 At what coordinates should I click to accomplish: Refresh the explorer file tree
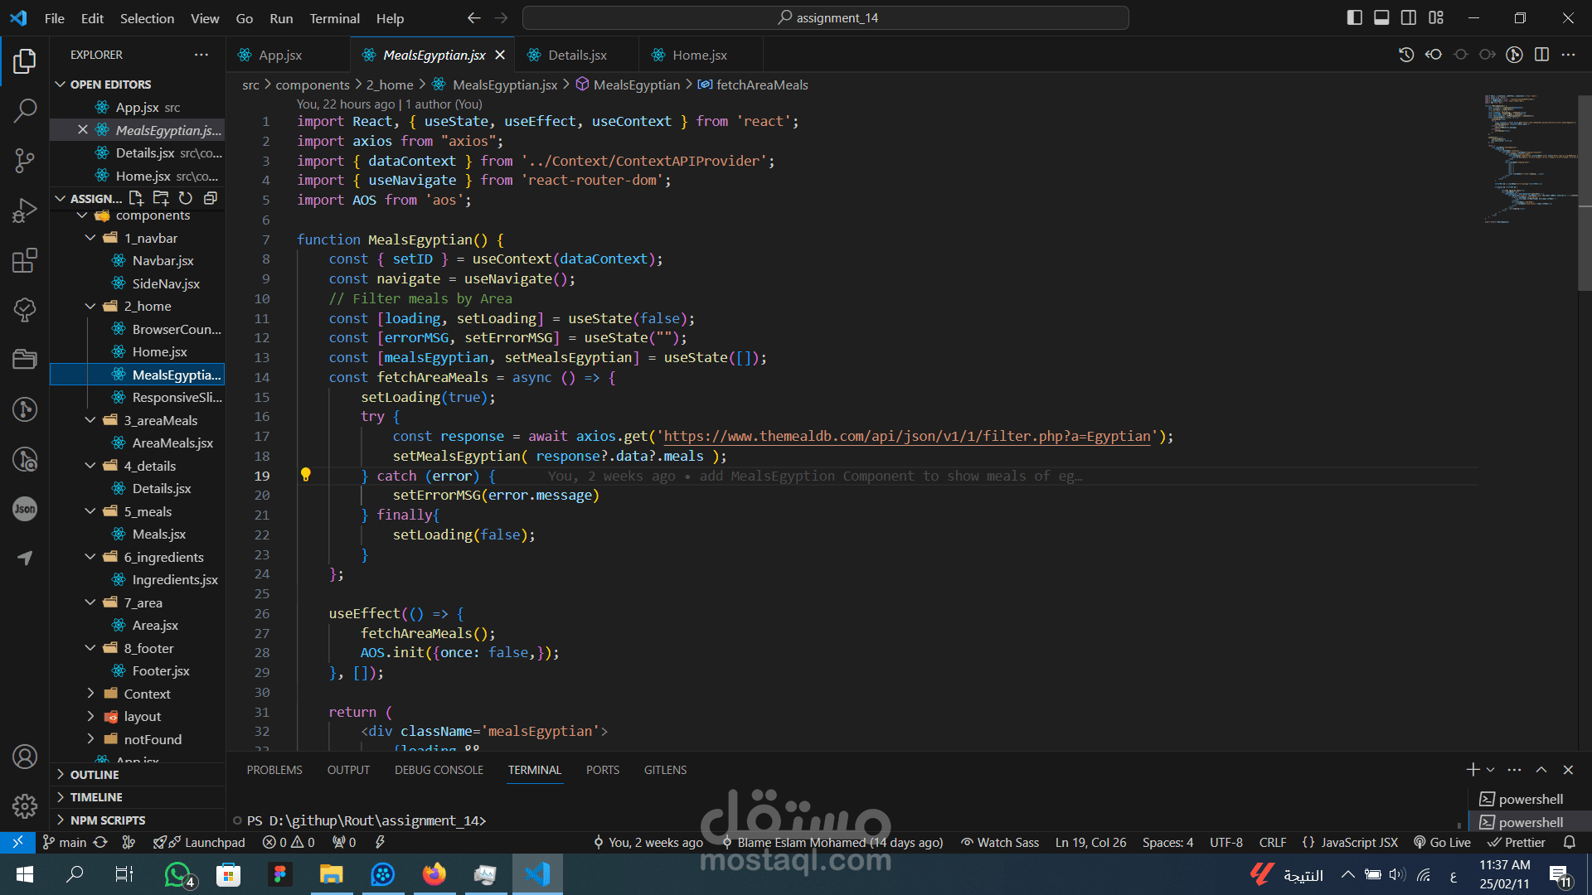click(x=186, y=198)
